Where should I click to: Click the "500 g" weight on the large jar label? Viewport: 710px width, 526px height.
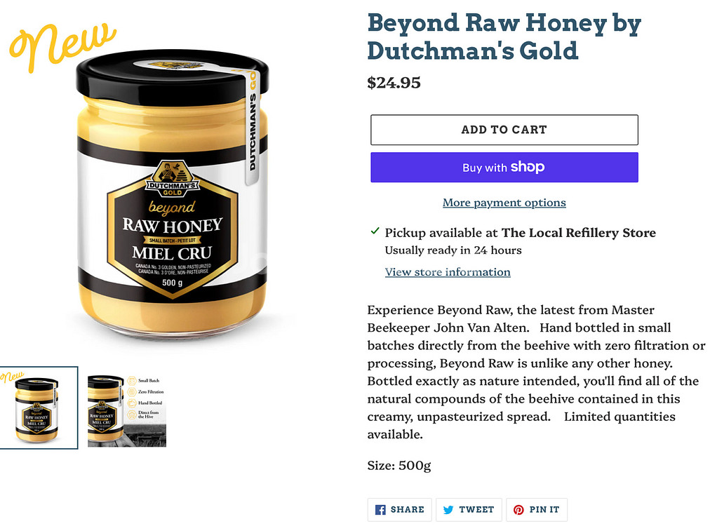coord(172,283)
